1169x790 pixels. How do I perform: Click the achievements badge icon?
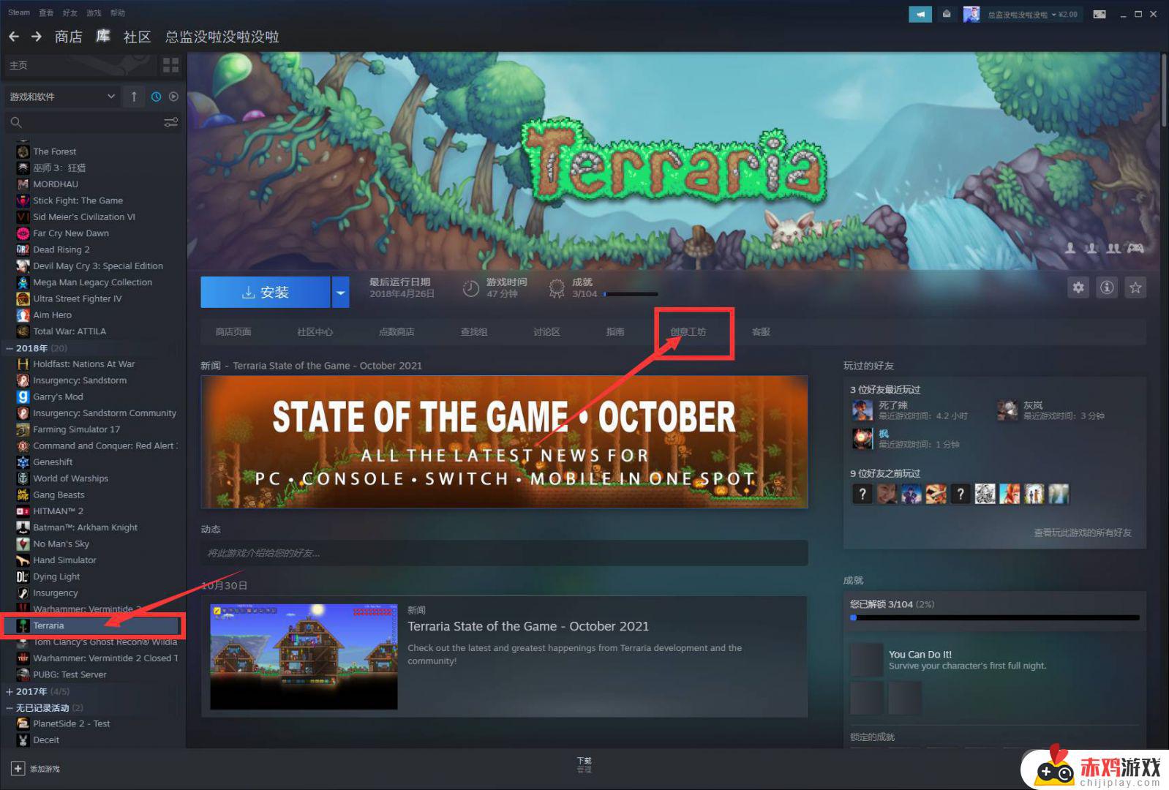(557, 289)
